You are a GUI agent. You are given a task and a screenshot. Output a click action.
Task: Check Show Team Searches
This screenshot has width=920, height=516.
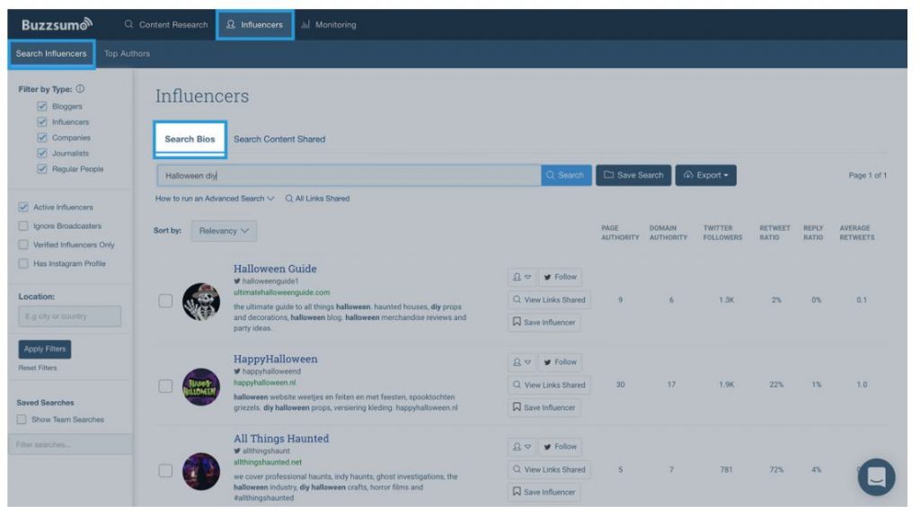click(x=22, y=419)
